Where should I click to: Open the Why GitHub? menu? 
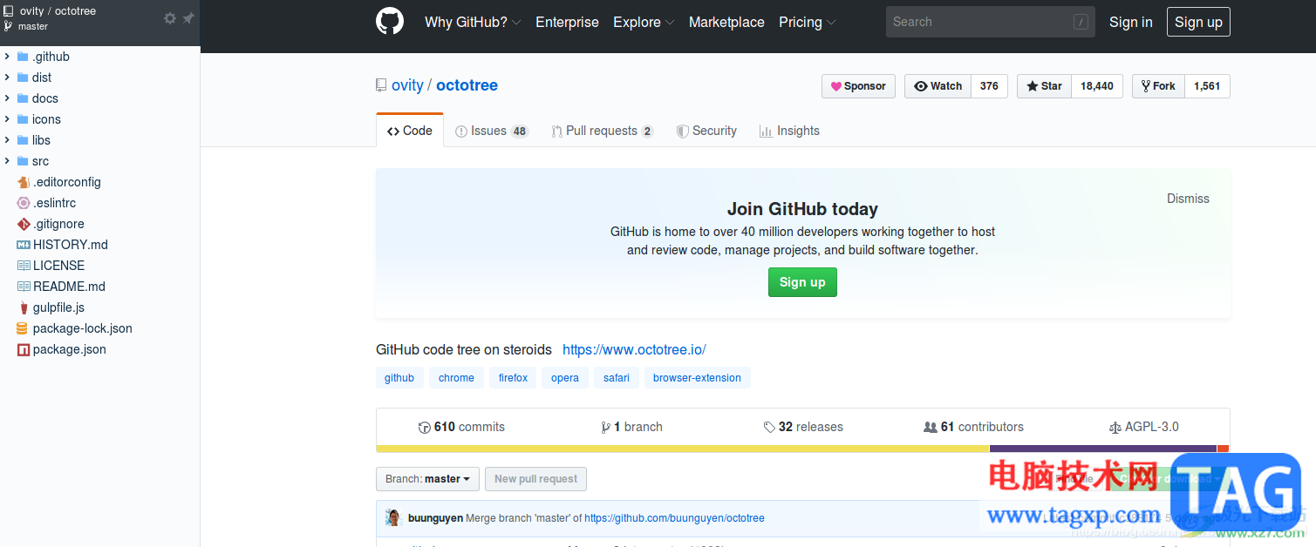tap(473, 23)
